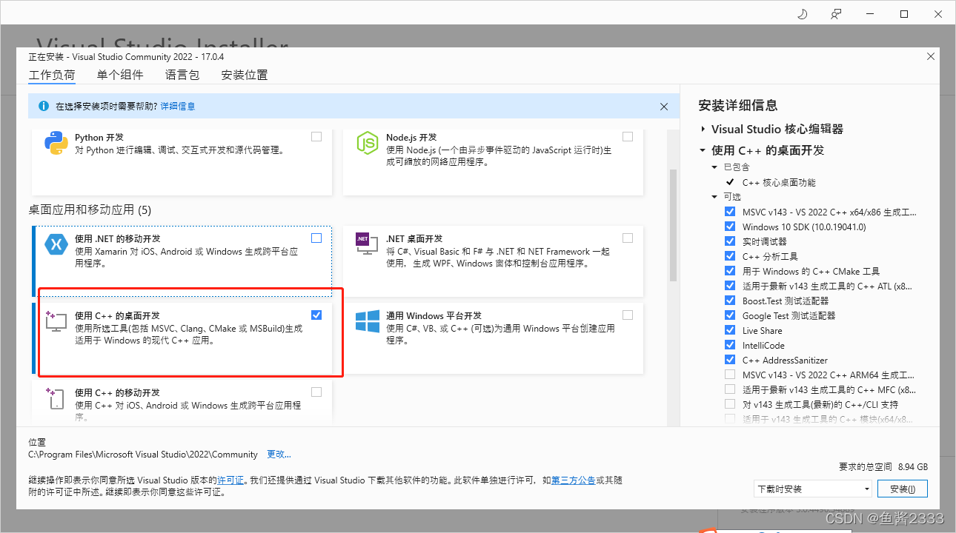This screenshot has width=956, height=533.
Task: Click the workloads list vertical scrollbar
Action: [x=674, y=225]
